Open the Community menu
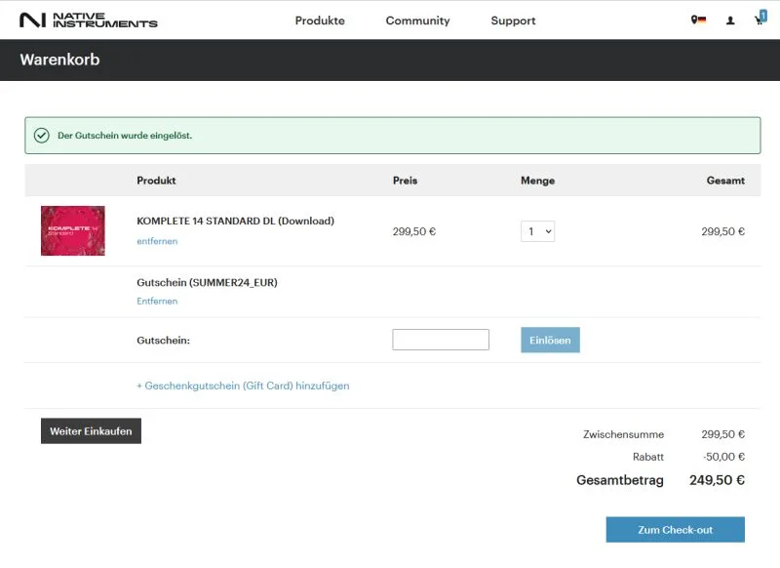Screen dimensions: 780x568 pyautogui.click(x=417, y=20)
